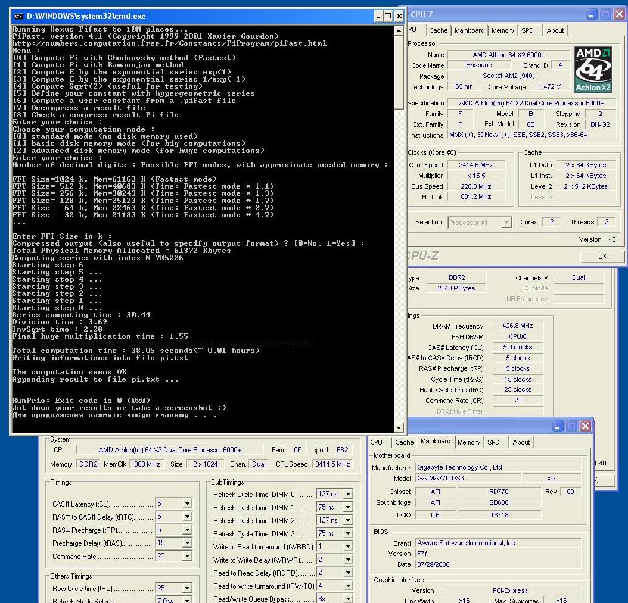The width and height of the screenshot is (628, 603).
Task: Expand the RAS# to CAS# Delay dropdown
Action: pyautogui.click(x=187, y=517)
